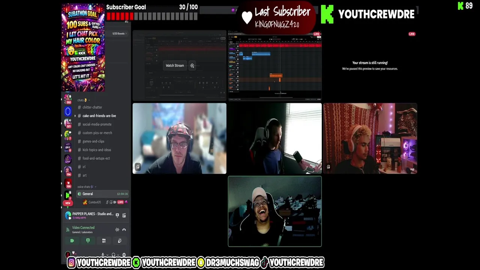Viewport: 480px width, 270px height.
Task: Open the server icon with 252 badge
Action: (x=68, y=99)
